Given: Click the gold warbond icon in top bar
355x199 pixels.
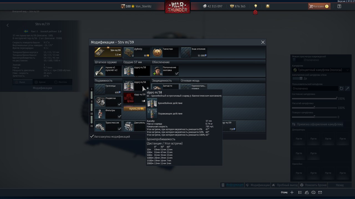Looking at the screenshot, I should pos(268,6).
